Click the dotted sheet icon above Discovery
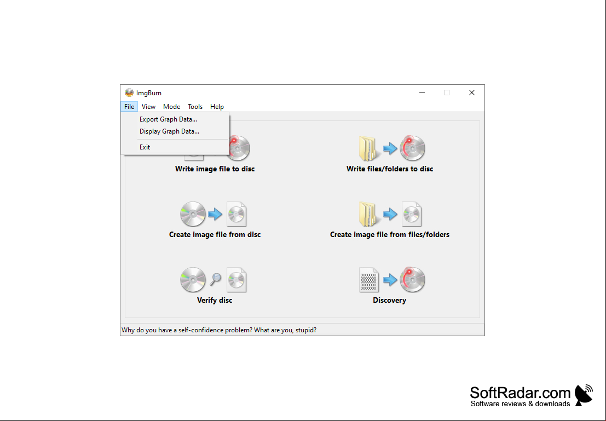The width and height of the screenshot is (606, 421). 369,280
